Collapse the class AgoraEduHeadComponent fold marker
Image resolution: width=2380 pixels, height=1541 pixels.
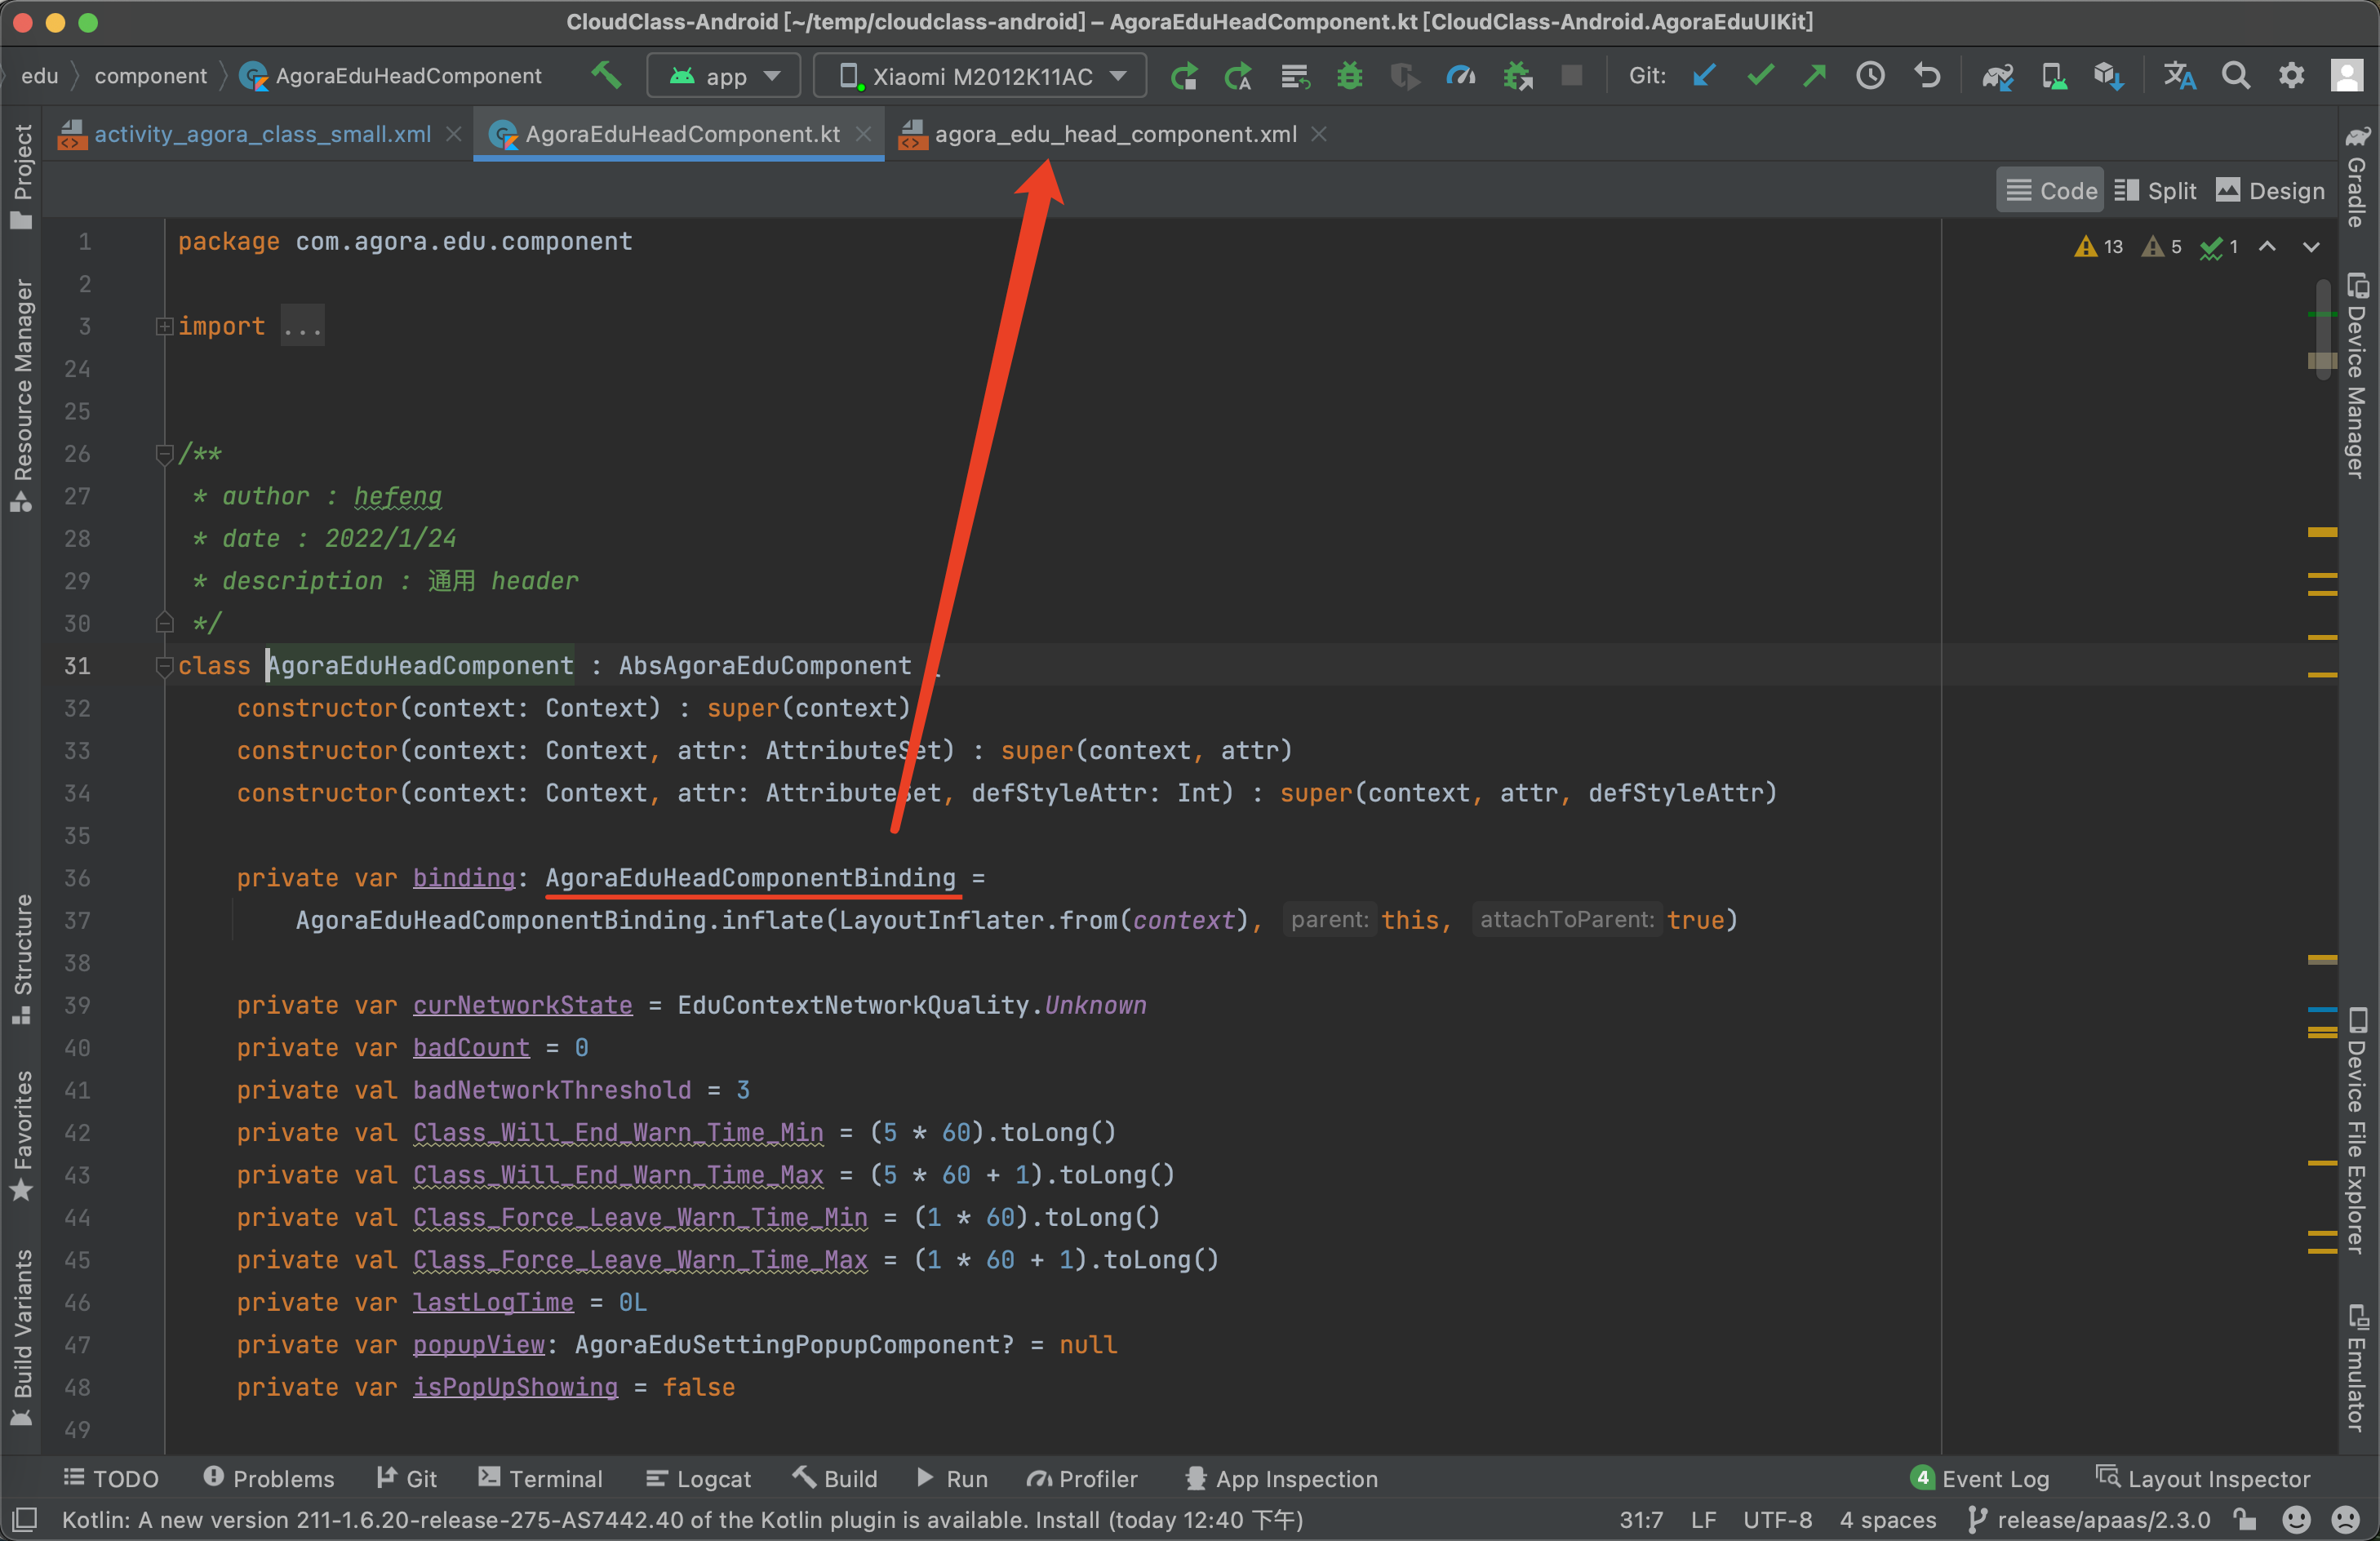[164, 666]
